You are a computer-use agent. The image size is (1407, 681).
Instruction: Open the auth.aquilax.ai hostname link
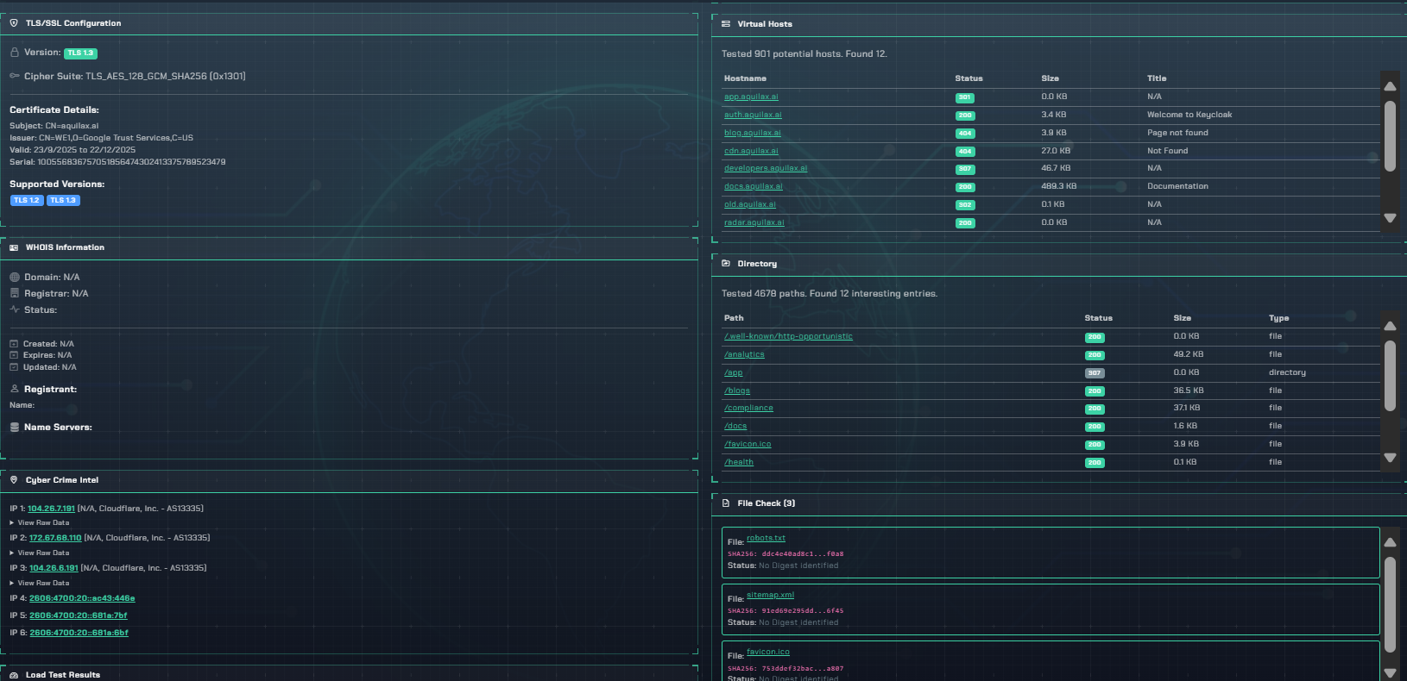753,115
